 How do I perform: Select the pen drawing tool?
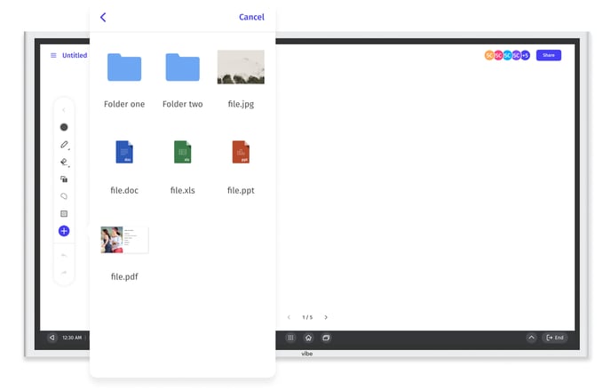pyautogui.click(x=64, y=144)
